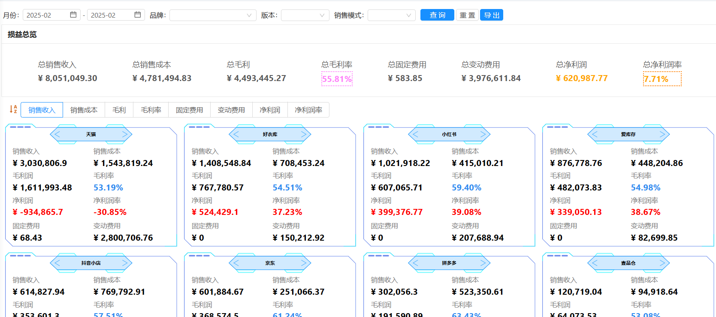Click right arrow on 爱库存 card header

(662, 134)
